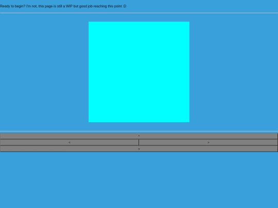This screenshot has width=278, height=208.
Task: Click the left arrow button
Action: (69, 142)
